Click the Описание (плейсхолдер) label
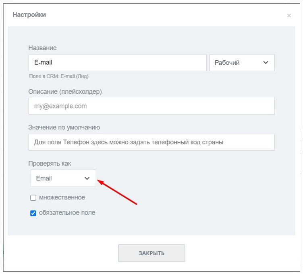Screen dimensions: 303x275 point(65,92)
